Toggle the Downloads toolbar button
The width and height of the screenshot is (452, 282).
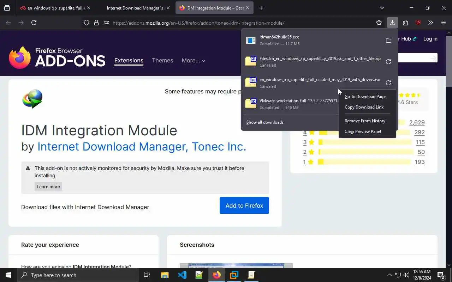point(392,23)
